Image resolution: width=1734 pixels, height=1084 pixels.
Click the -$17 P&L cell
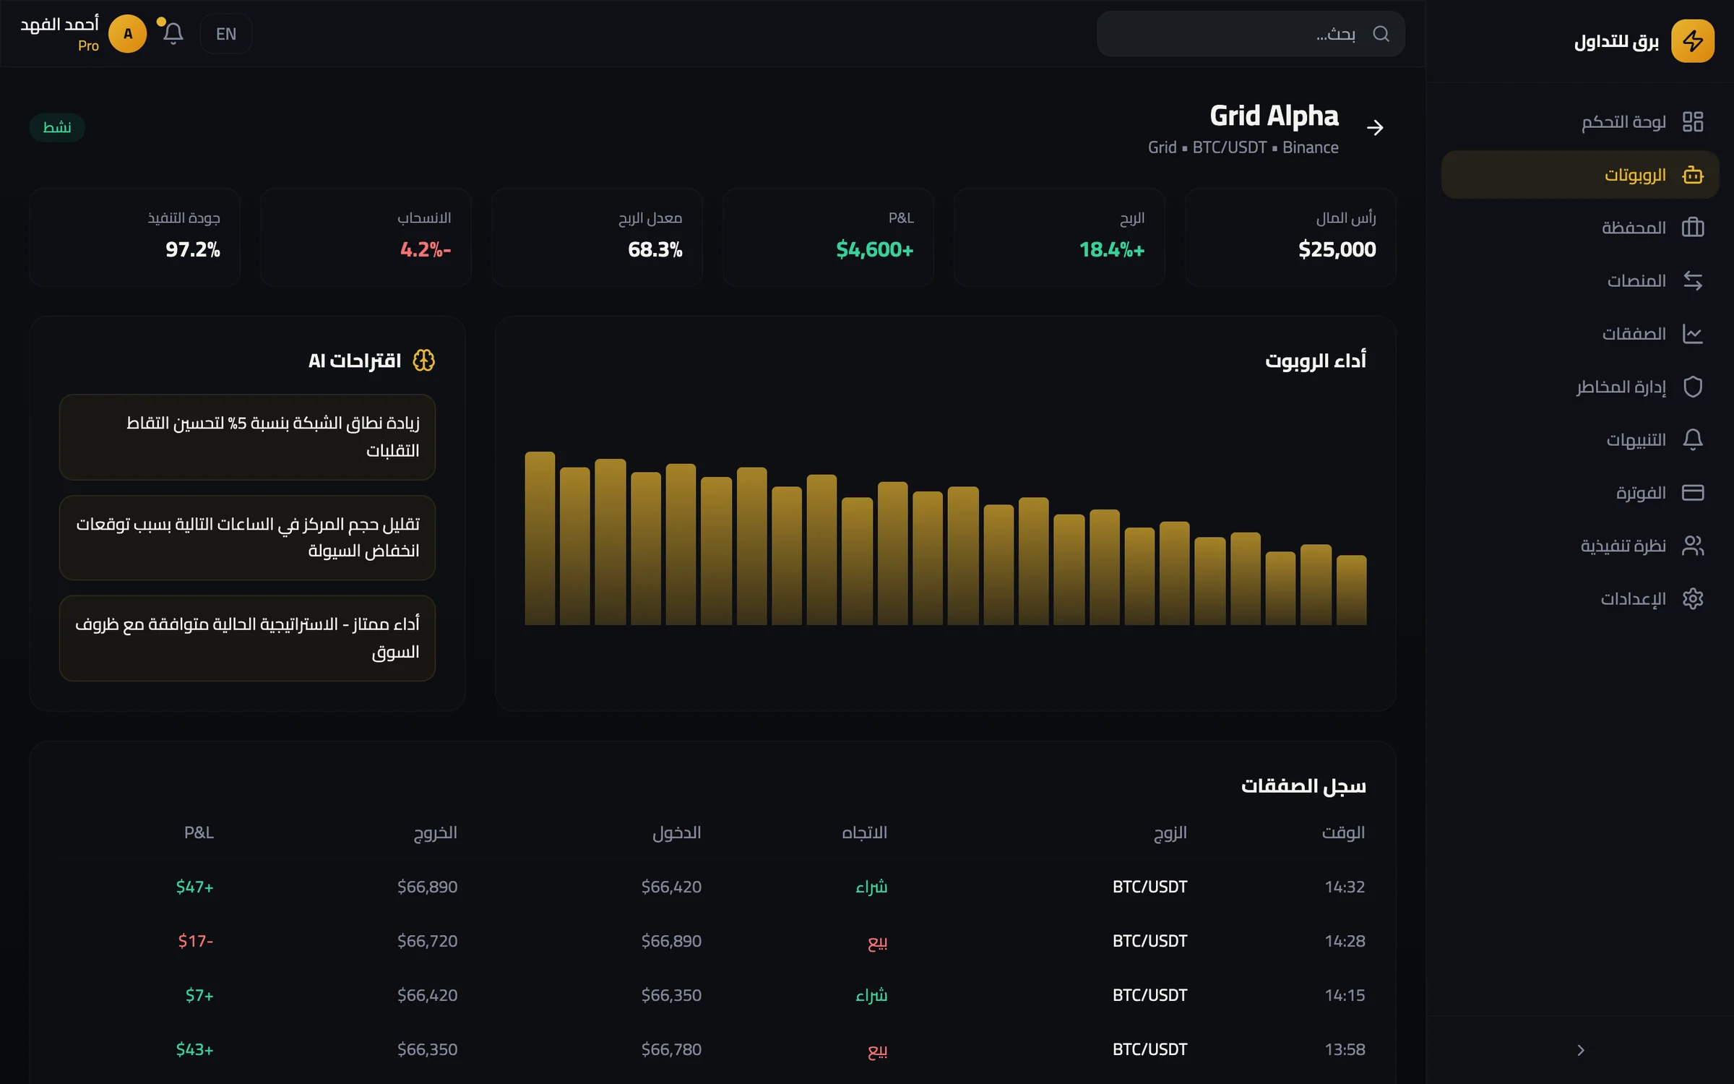196,941
